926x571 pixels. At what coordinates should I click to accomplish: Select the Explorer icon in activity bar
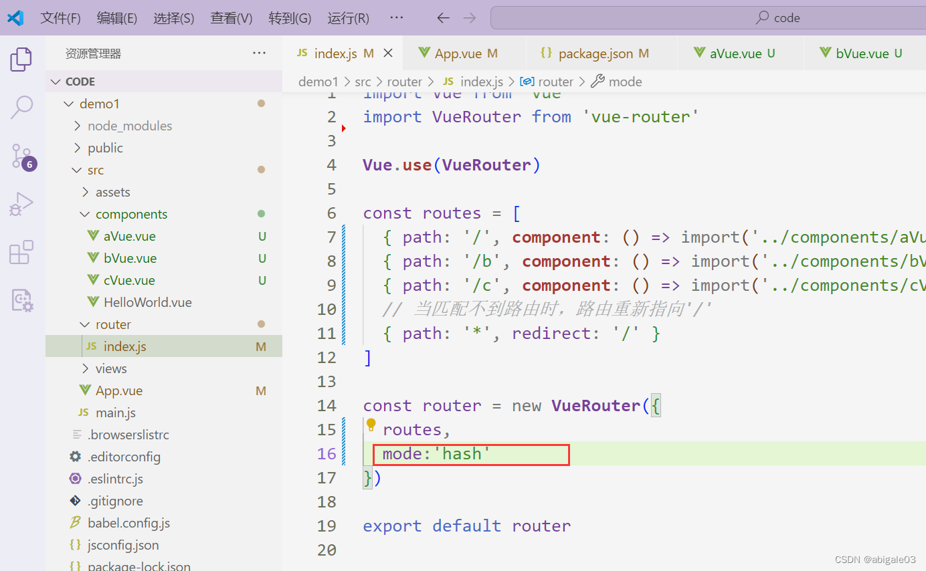tap(21, 59)
